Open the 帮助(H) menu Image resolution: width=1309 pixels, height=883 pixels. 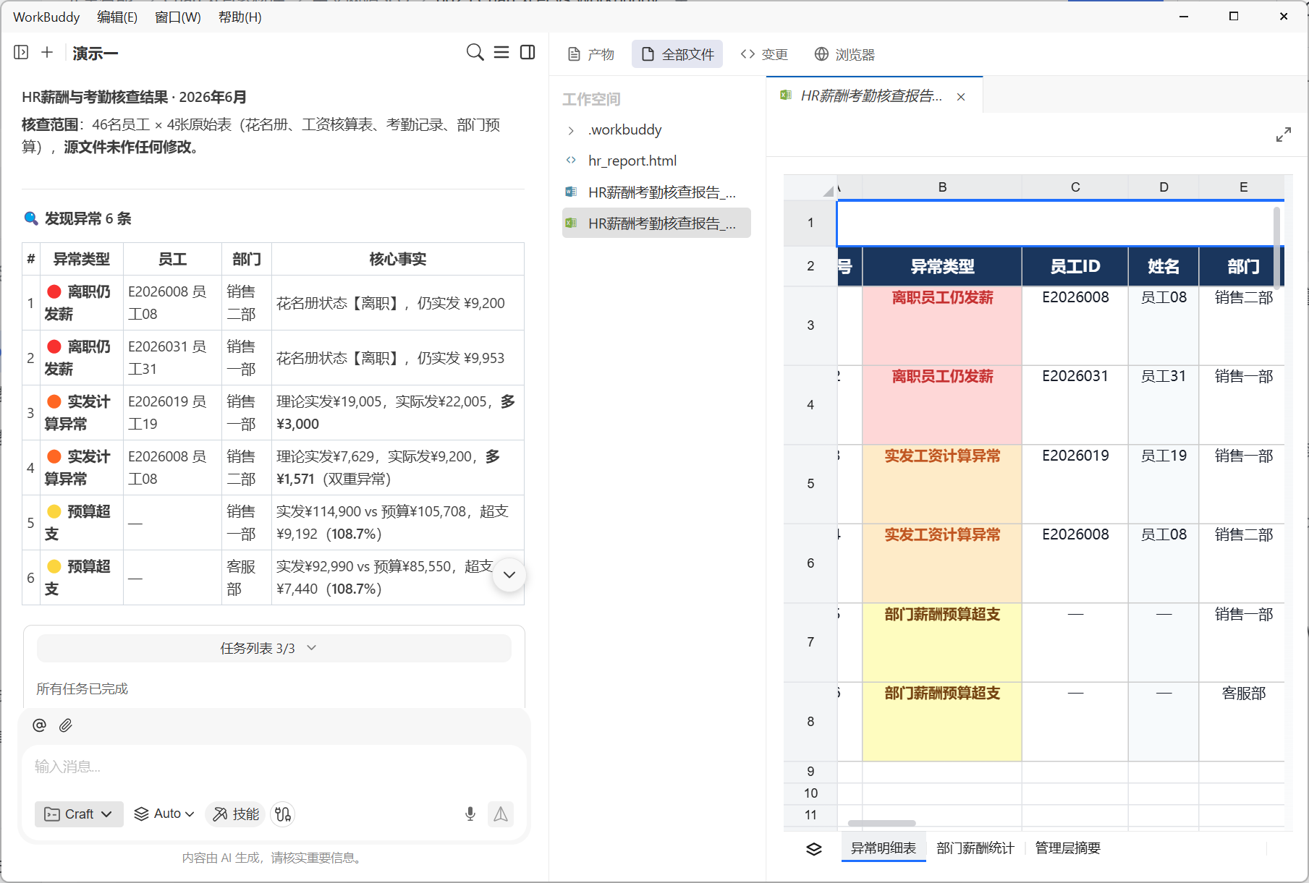pos(240,17)
